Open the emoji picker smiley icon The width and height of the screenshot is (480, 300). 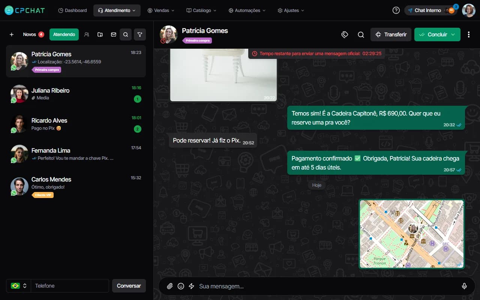point(181,286)
